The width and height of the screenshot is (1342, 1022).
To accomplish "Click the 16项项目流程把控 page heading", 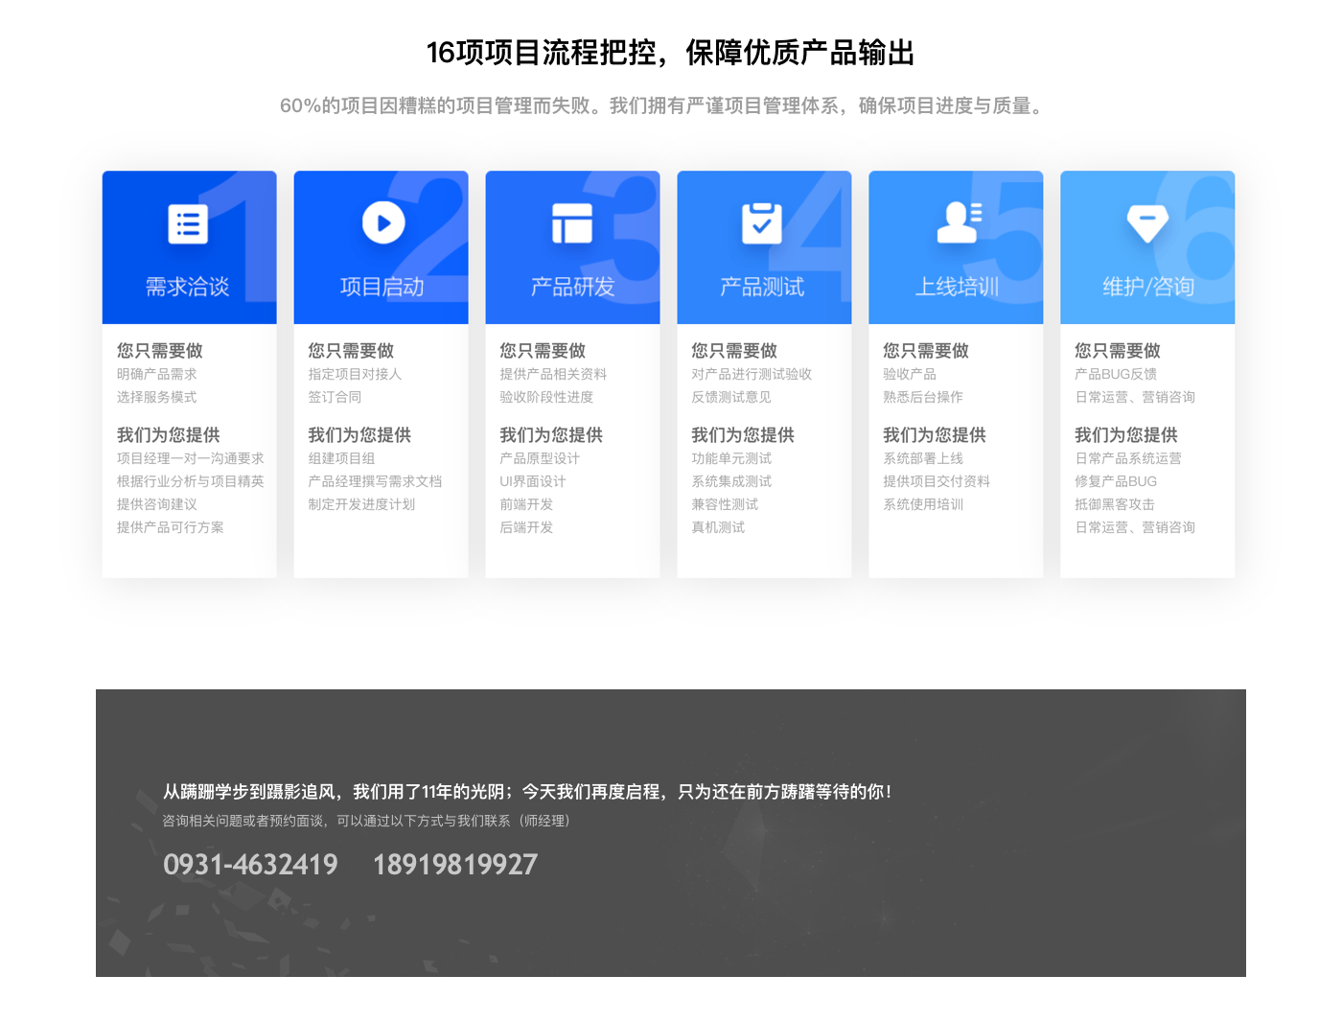I will coord(670,53).
